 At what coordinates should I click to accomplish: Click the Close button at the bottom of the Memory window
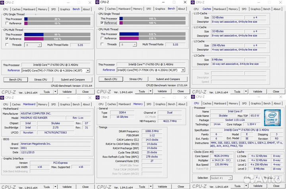181,187
